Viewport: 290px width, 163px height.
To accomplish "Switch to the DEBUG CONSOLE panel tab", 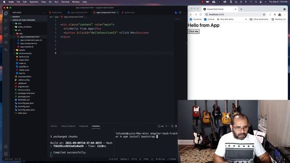I will (x=68, y=126).
